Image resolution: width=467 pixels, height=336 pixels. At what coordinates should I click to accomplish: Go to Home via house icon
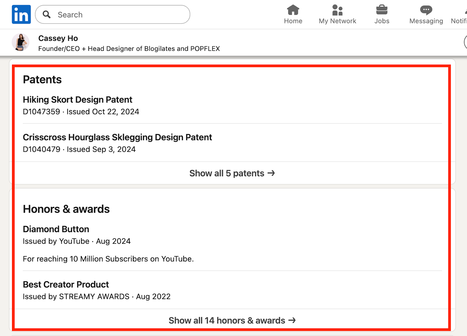tap(293, 10)
